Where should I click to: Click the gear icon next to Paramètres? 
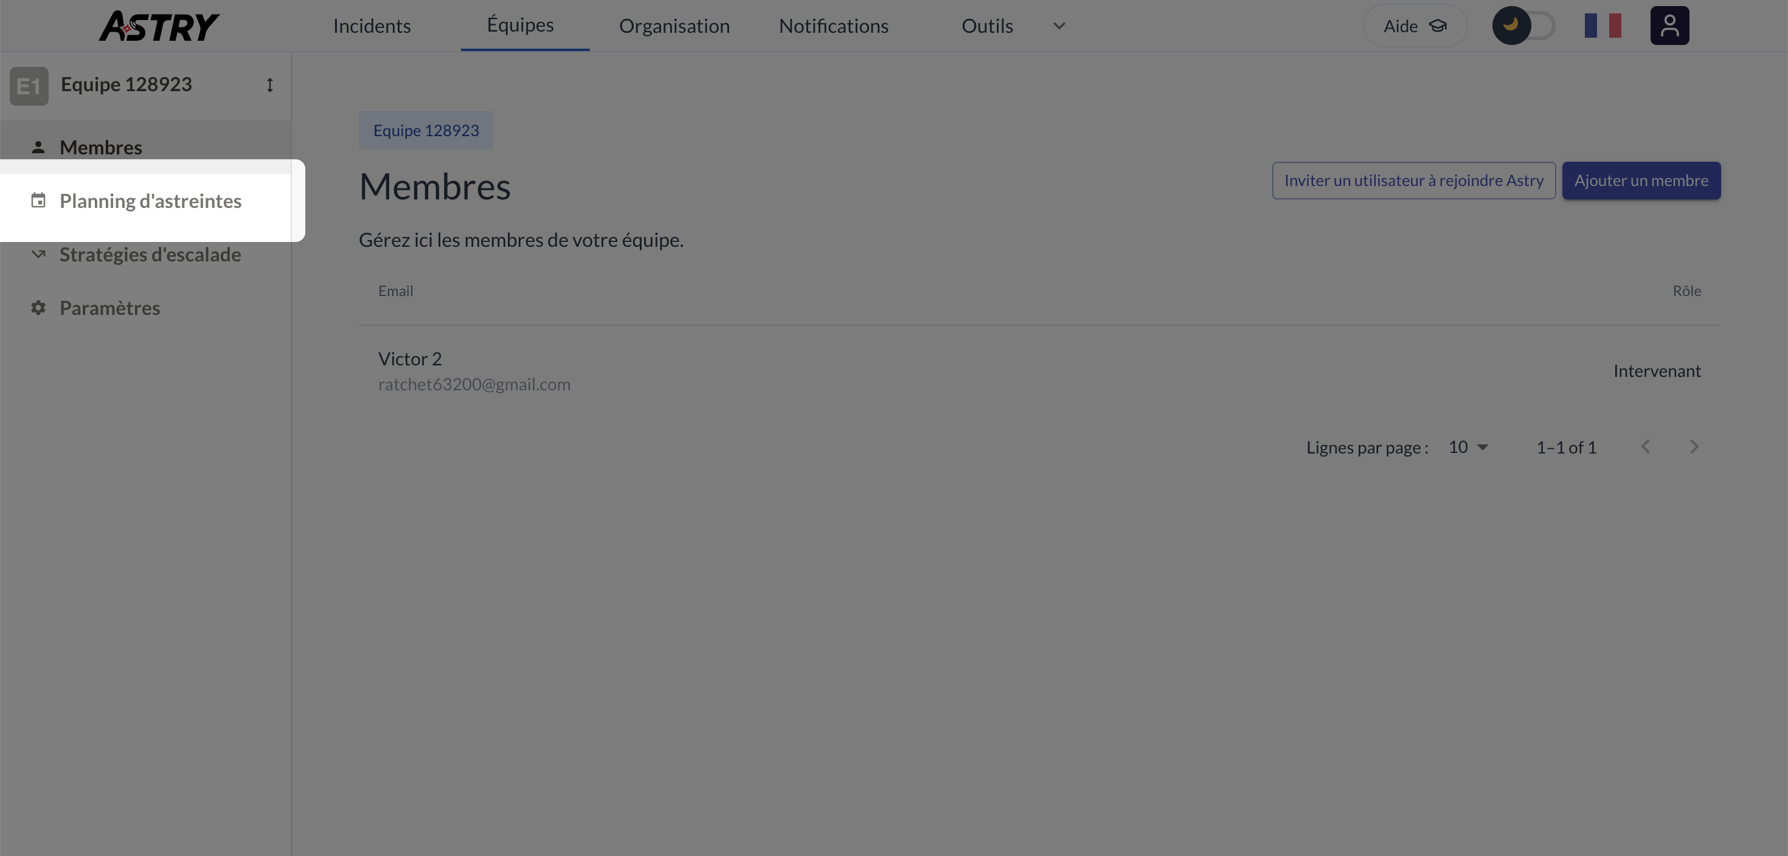click(38, 307)
